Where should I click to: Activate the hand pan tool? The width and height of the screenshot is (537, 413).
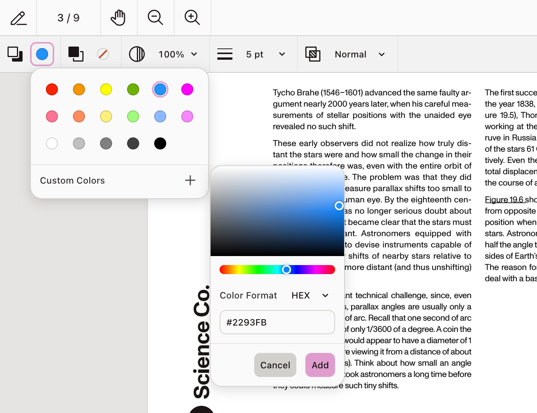118,17
